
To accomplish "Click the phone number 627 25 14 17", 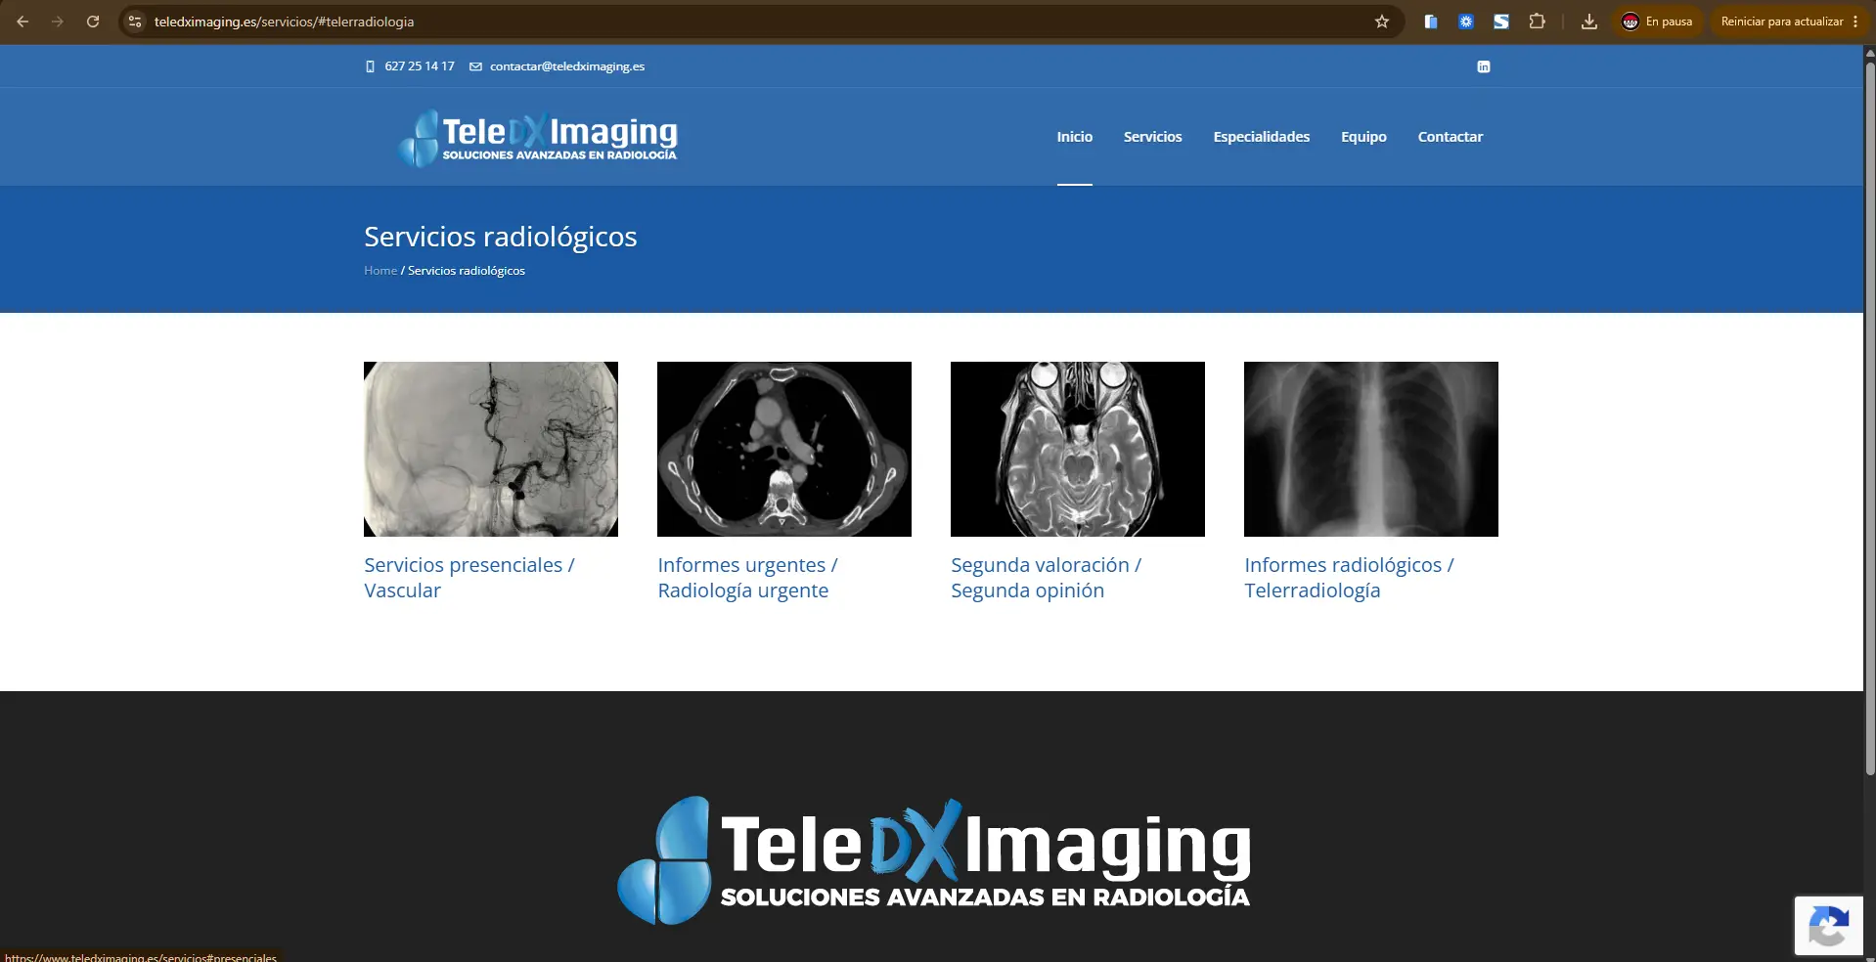I will [420, 66].
